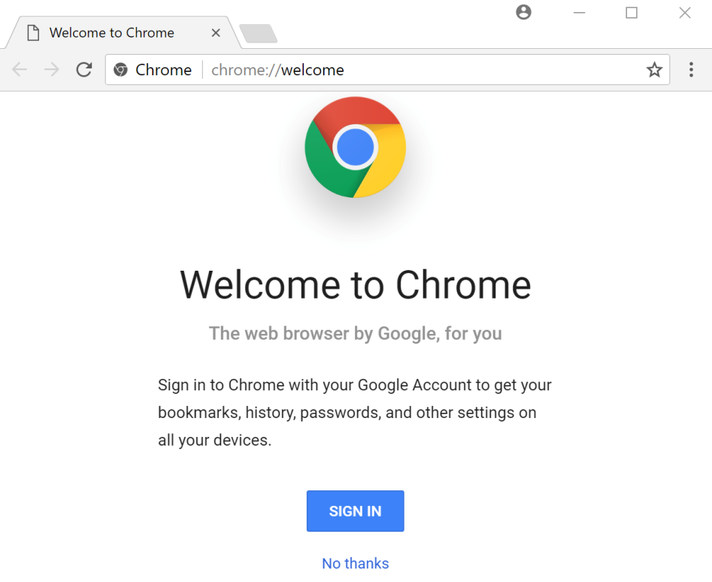The height and width of the screenshot is (582, 712).
Task: Click the Chrome site info icon in address bar
Action: click(x=120, y=70)
